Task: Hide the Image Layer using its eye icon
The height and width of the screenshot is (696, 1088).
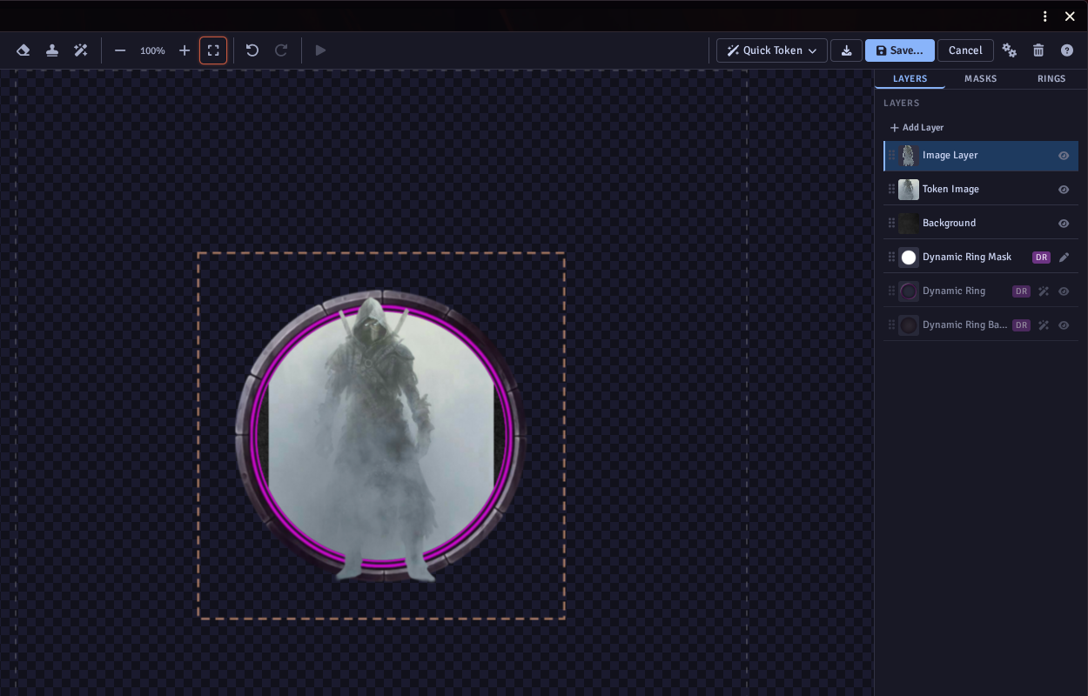Action: coord(1064,156)
